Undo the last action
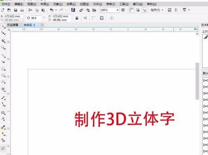 (52, 10)
